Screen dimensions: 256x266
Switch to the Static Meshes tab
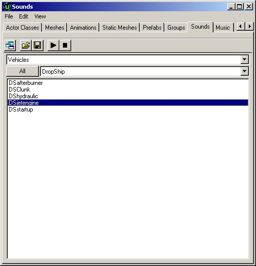120,28
